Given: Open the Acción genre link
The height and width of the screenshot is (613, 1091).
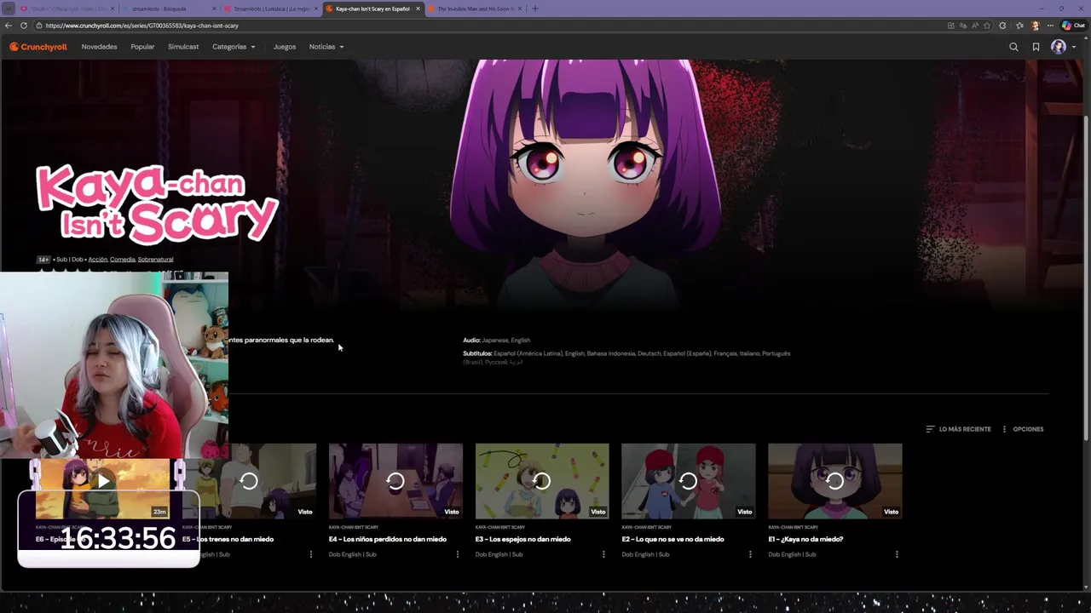Looking at the screenshot, I should 98,260.
